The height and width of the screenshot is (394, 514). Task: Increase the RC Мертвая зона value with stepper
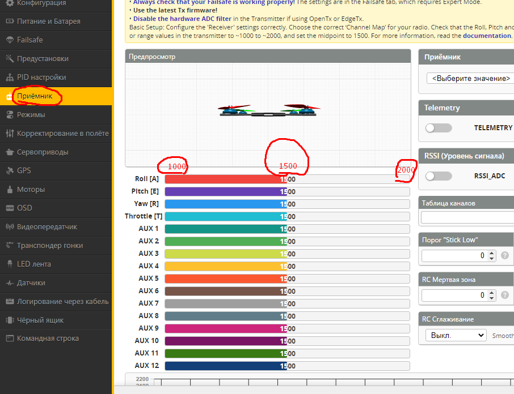coord(492,292)
